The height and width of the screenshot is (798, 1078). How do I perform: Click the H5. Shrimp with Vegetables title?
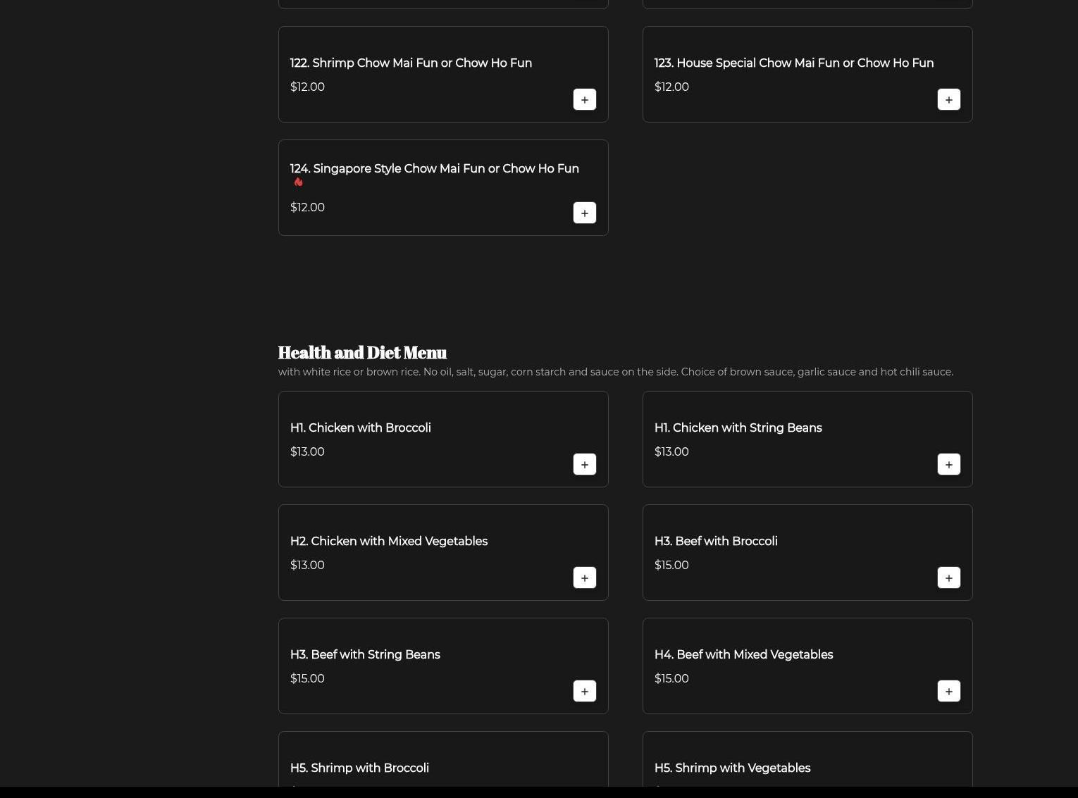[x=733, y=768]
